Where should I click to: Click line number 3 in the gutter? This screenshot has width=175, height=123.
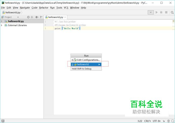[45, 28]
